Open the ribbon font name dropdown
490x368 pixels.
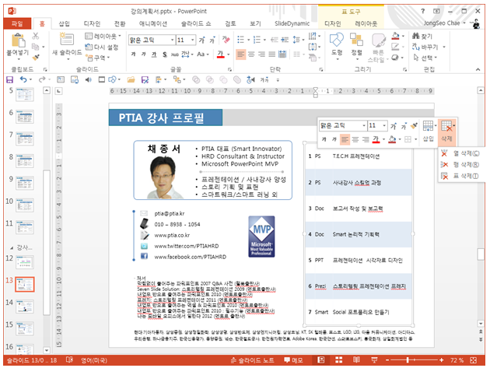(x=172, y=40)
